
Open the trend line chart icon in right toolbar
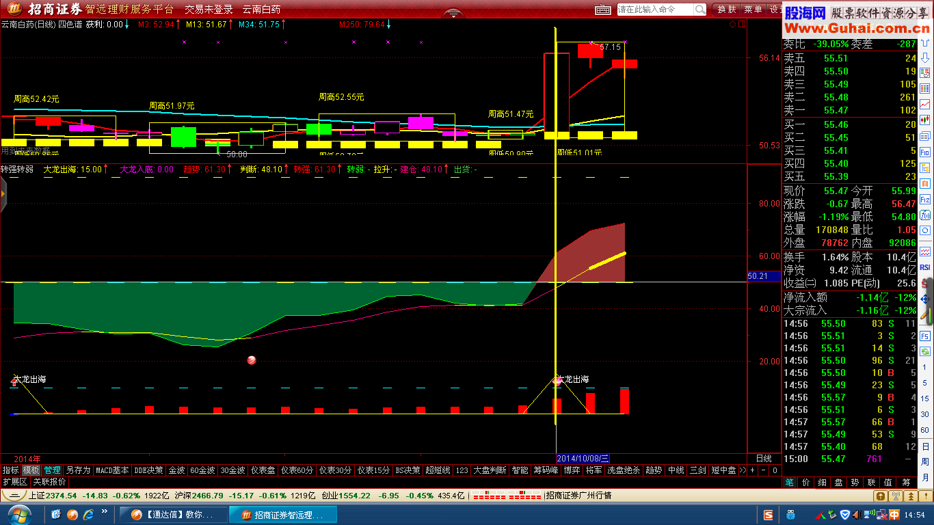[x=924, y=104]
